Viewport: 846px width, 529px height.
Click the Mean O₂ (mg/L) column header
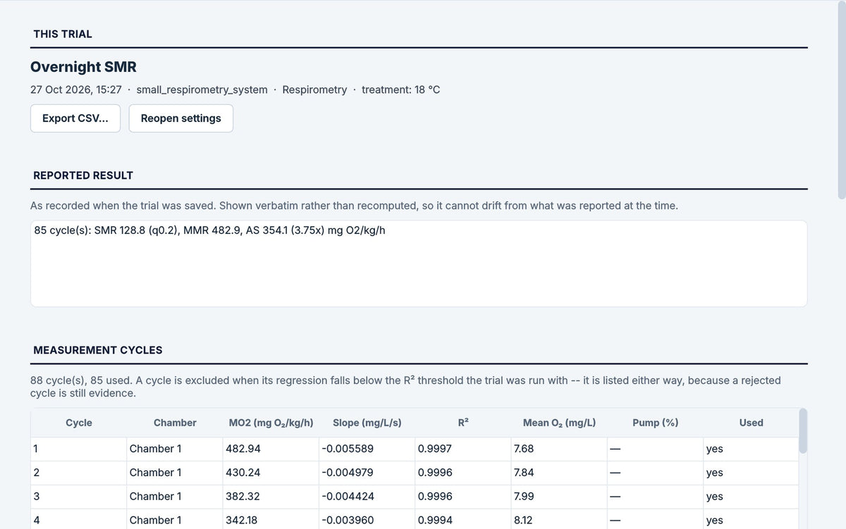[560, 423]
